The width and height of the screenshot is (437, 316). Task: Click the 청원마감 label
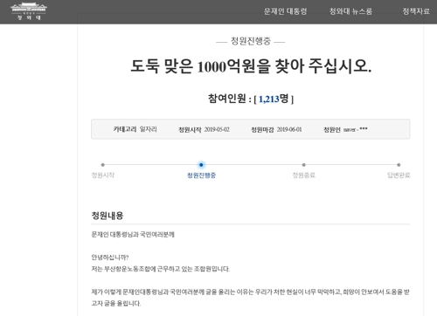click(x=262, y=129)
